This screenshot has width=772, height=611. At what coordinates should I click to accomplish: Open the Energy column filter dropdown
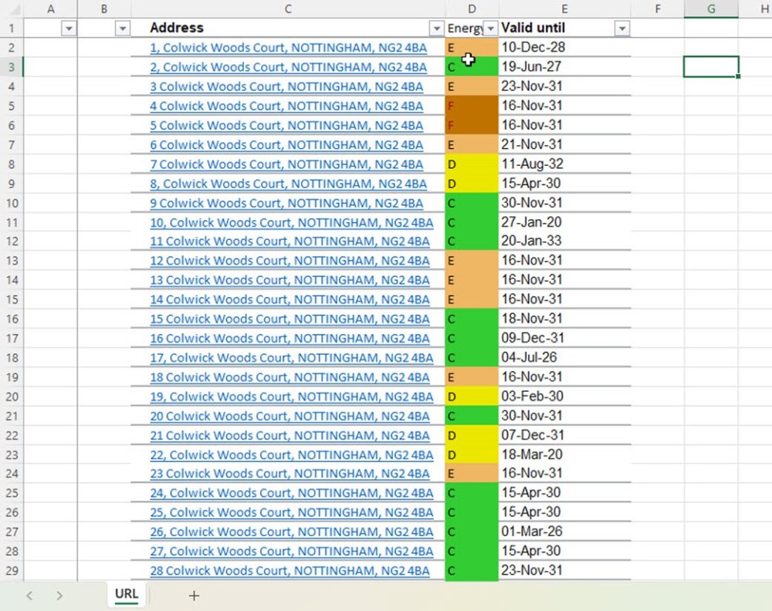489,29
